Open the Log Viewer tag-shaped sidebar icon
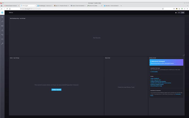189x118 pixels. [x=2, y=35]
